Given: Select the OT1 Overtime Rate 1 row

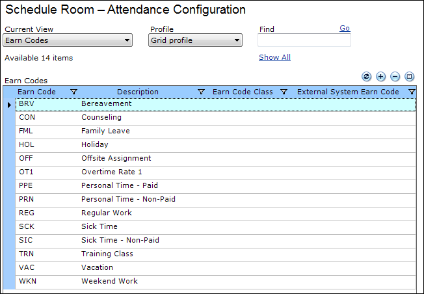Looking at the screenshot, I should (215, 173).
